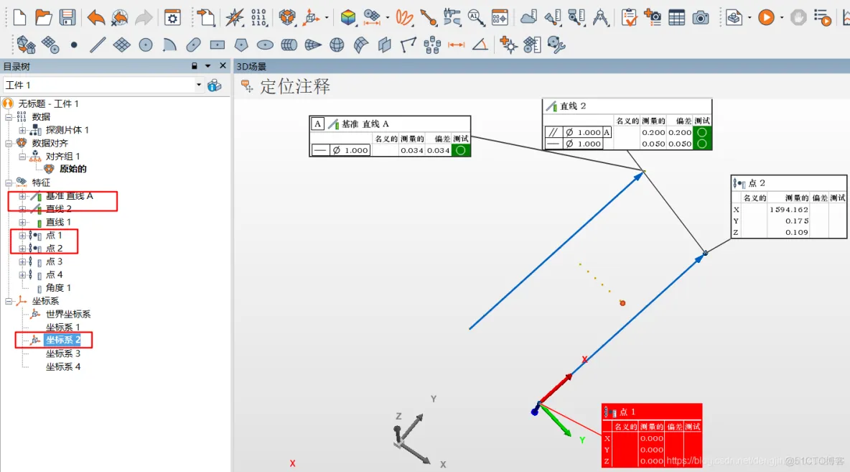Screen dimensions: 850x472
Task: Create a cone feature icon
Action: coord(313,45)
